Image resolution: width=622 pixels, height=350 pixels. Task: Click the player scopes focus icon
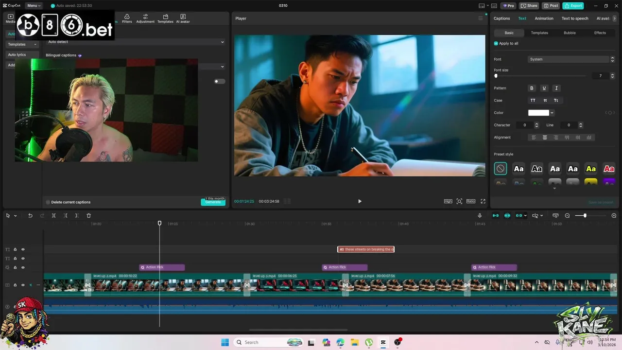459,201
